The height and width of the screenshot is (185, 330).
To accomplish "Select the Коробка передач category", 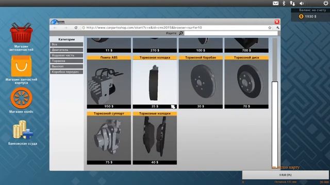I will tap(67, 72).
